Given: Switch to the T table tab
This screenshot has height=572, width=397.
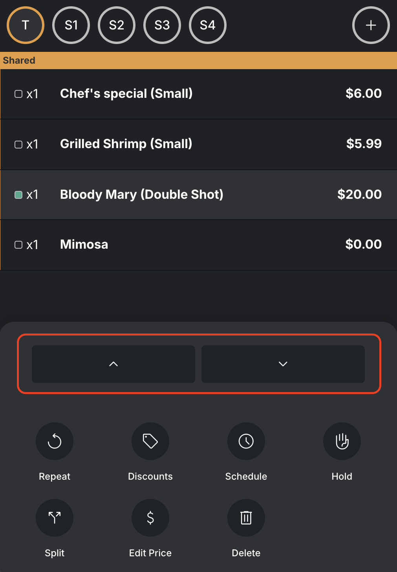Looking at the screenshot, I should [x=26, y=25].
